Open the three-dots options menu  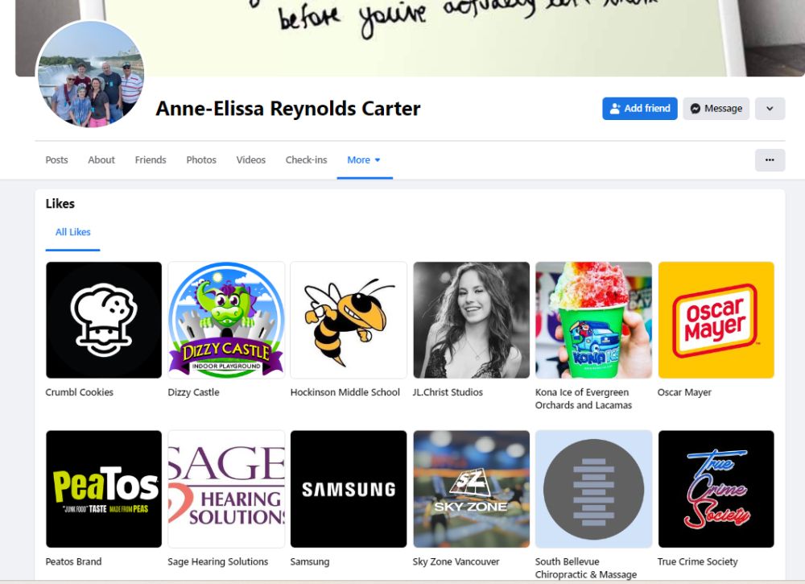click(770, 159)
